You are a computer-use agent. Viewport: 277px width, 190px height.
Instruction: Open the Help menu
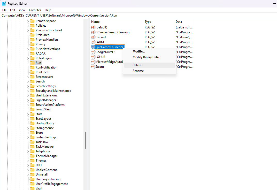click(x=48, y=10)
